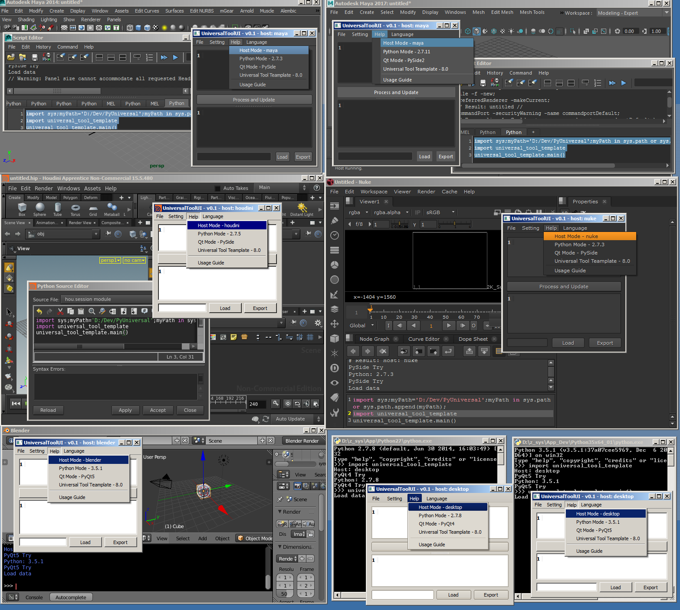This screenshot has width=680, height=610.
Task: Toggle in-point I button on Nuke timeline
Action: pos(388,325)
